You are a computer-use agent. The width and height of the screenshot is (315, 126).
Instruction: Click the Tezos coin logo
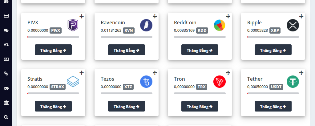[x=146, y=82]
